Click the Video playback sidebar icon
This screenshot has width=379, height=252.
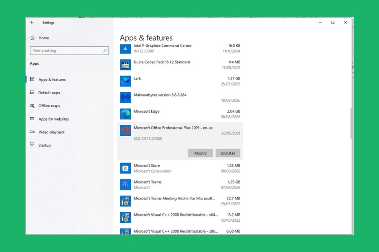tap(32, 132)
